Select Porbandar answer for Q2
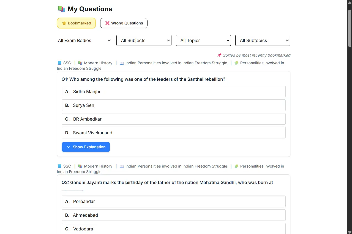352x234 pixels. click(x=174, y=201)
